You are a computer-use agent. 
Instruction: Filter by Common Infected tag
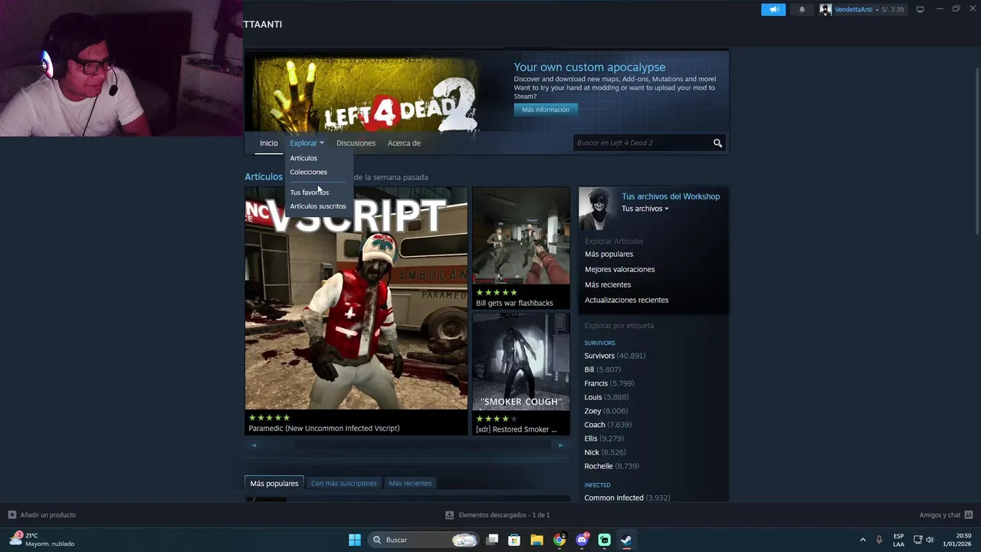[x=627, y=498]
